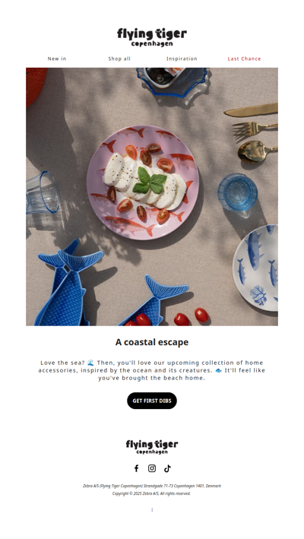The height and width of the screenshot is (539, 304).
Task: Open the New in menu link
Action: tap(57, 59)
